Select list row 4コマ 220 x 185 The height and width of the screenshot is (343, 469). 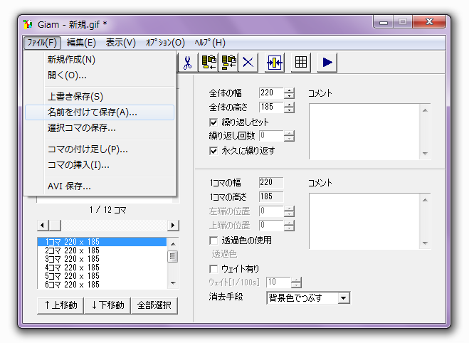102,268
